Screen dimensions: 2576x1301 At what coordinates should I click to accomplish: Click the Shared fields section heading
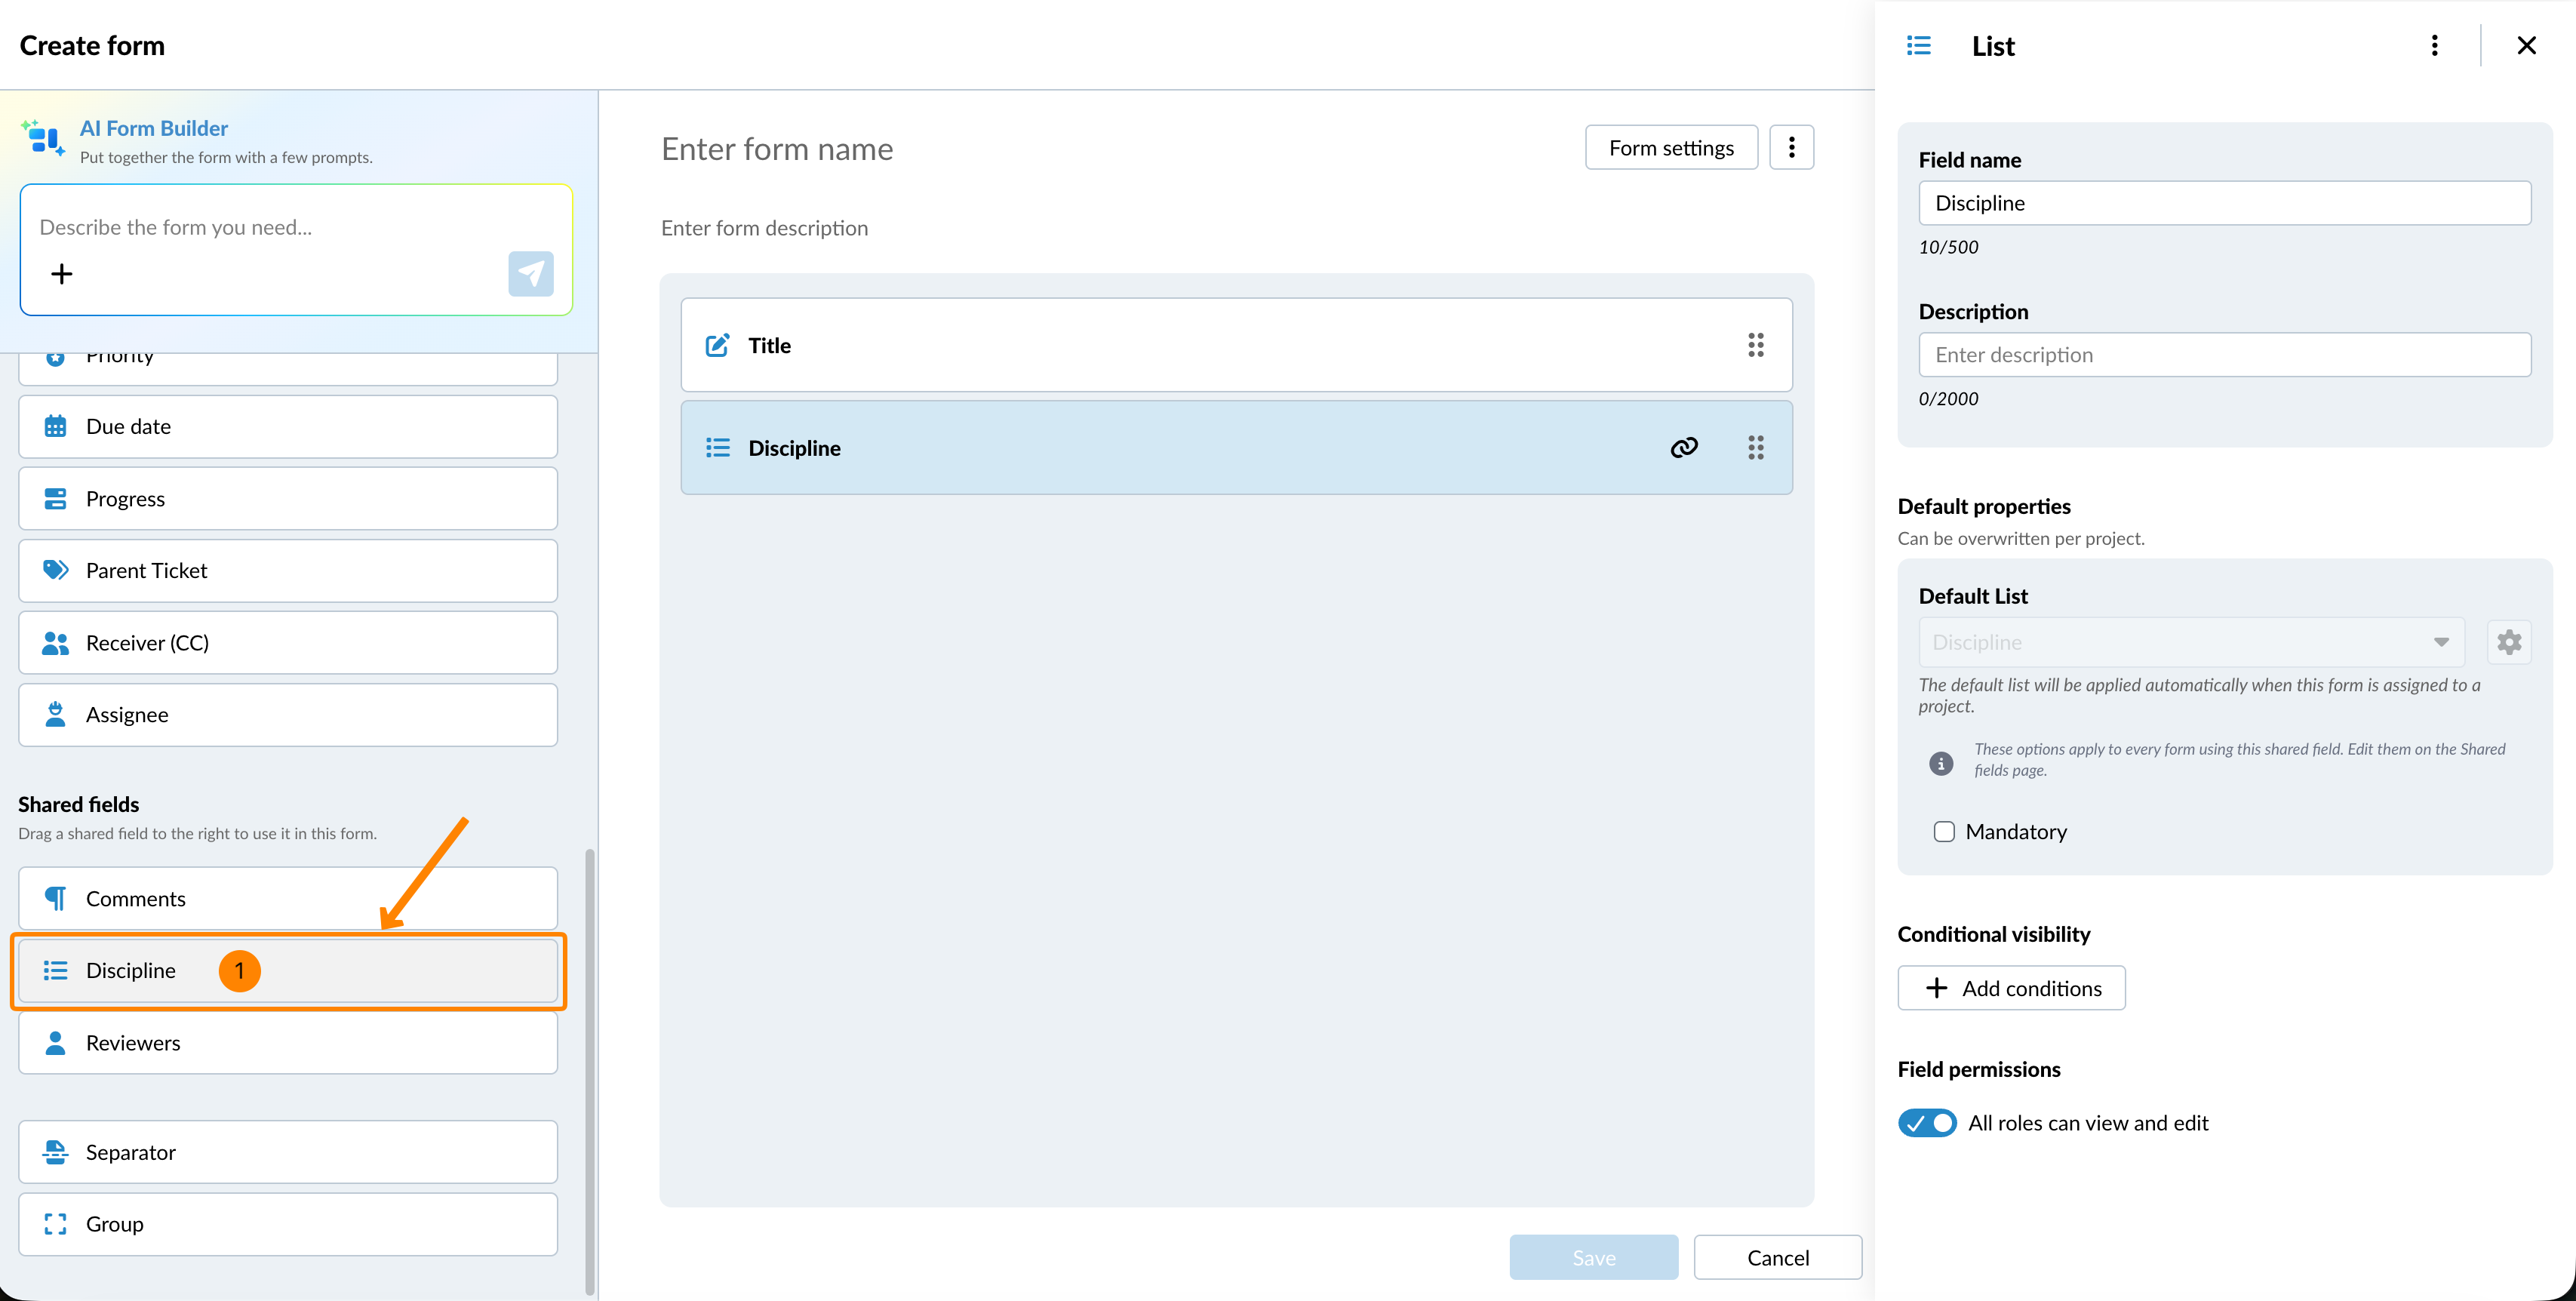click(79, 805)
